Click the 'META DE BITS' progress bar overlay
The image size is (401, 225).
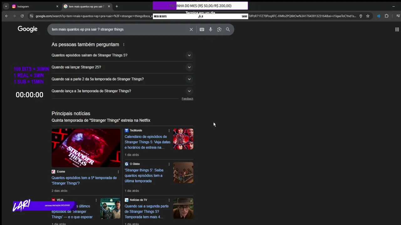[x=200, y=16]
